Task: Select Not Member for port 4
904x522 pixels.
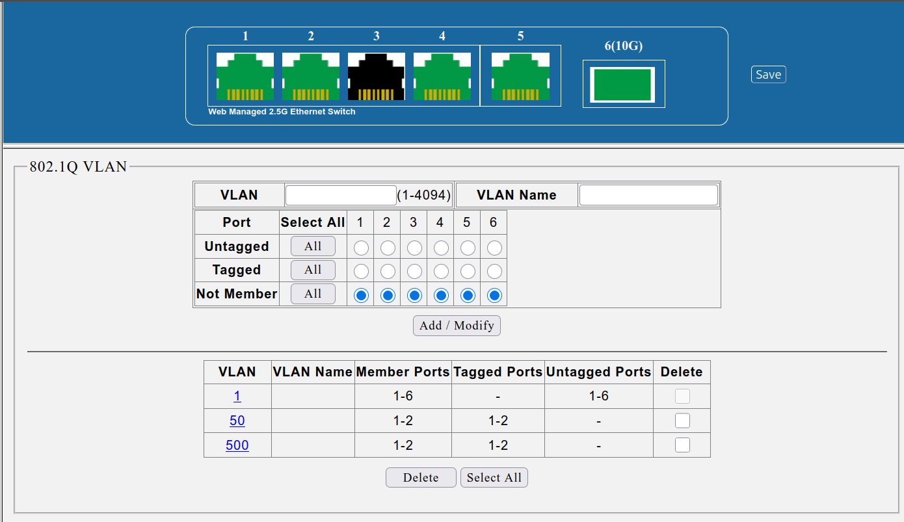Action: click(441, 296)
